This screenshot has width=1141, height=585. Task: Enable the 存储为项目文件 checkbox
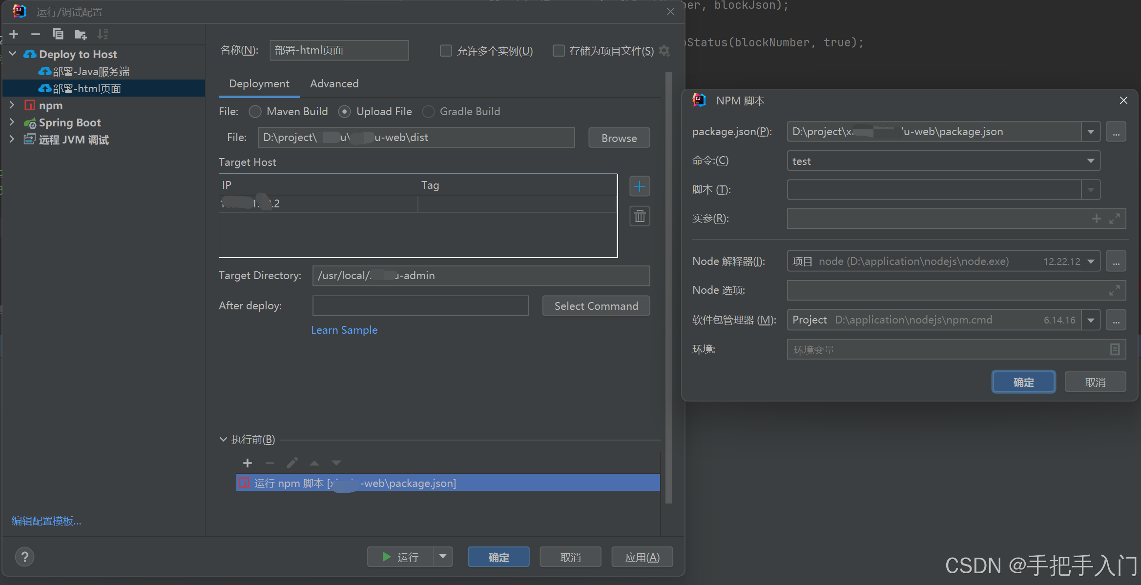(x=559, y=50)
